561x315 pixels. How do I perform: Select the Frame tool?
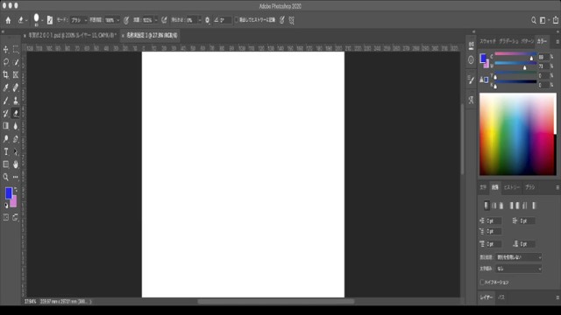pyautogui.click(x=16, y=74)
